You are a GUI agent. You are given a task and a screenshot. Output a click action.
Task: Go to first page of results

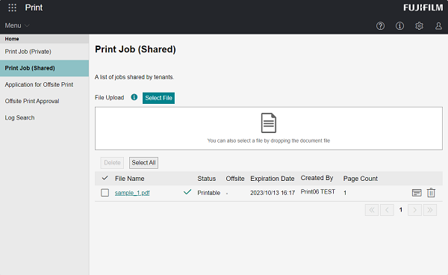[372, 210]
